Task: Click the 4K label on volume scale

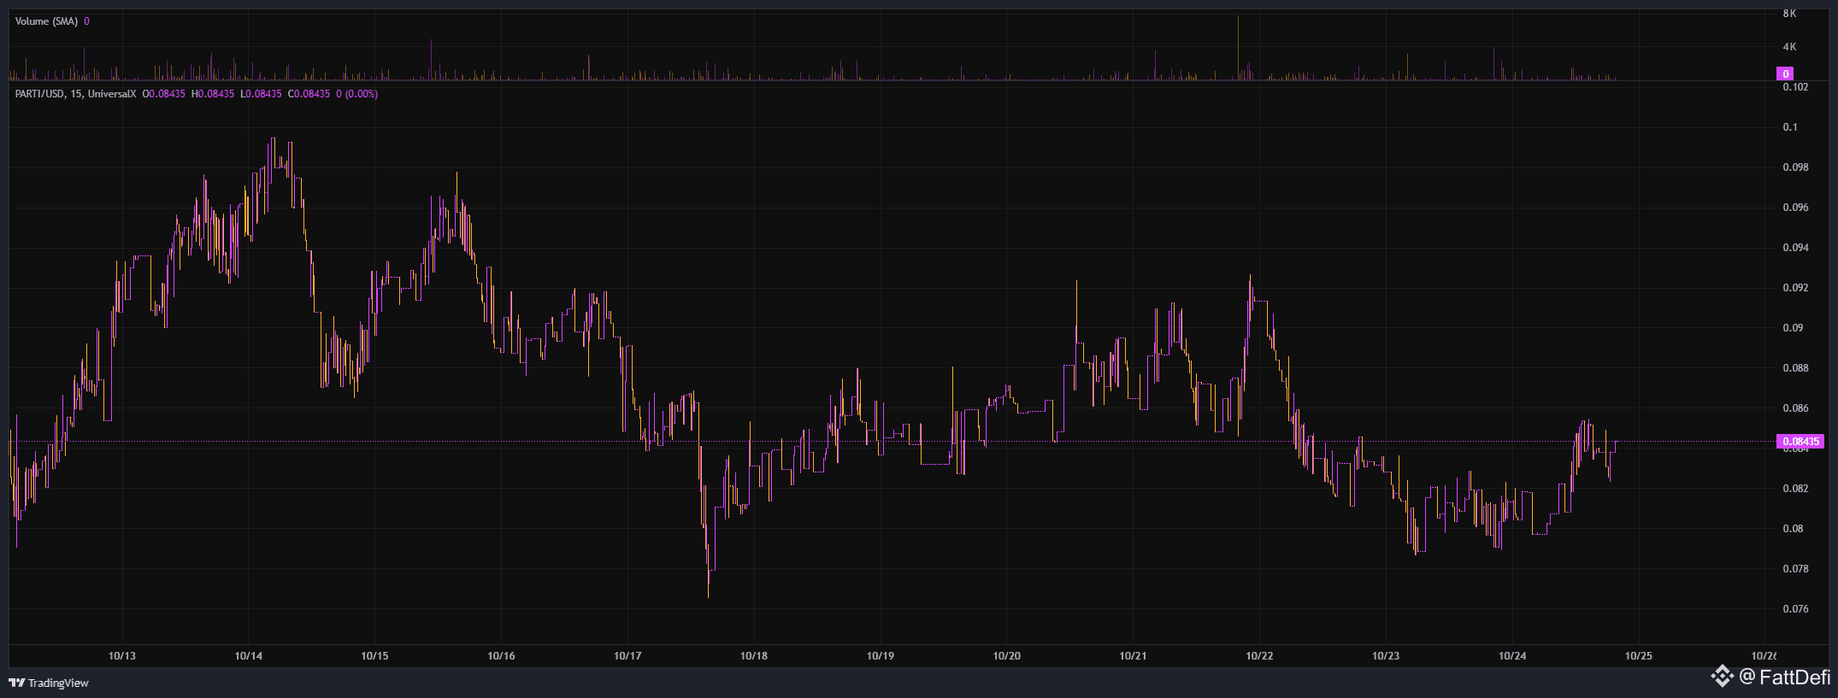Action: (x=1789, y=47)
